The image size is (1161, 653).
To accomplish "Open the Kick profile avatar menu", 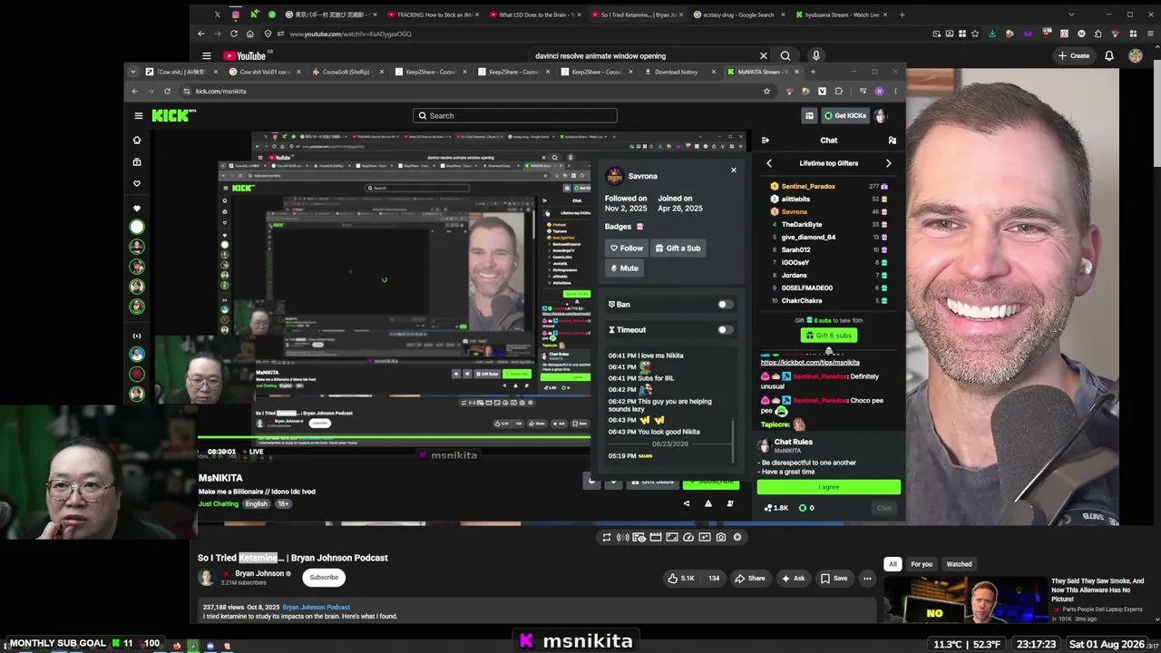I will coord(879,115).
